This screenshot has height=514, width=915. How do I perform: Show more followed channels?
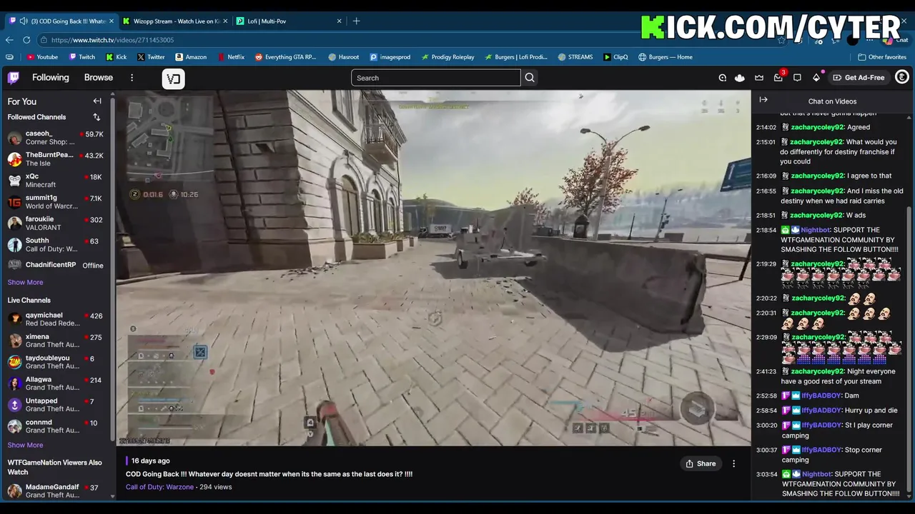tap(25, 282)
